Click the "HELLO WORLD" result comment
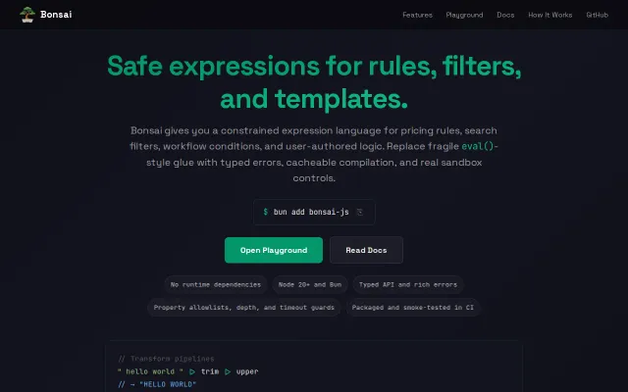Viewport: 628px width, 392px height. click(157, 384)
